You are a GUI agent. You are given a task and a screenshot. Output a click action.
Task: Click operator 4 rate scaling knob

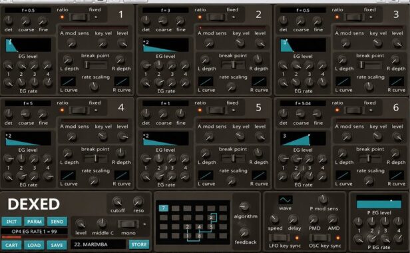[x=94, y=180]
